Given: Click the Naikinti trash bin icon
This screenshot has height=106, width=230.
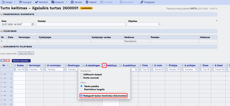Looking at the screenshot, I should click(x=87, y=2).
